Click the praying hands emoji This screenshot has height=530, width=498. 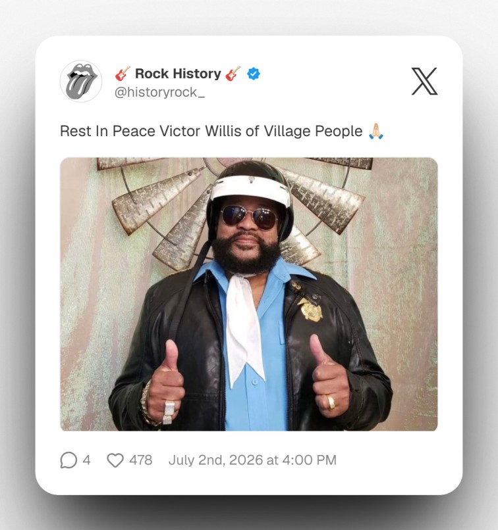375,131
